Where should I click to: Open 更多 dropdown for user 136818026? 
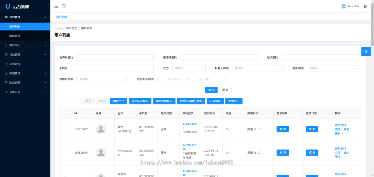[339, 157]
